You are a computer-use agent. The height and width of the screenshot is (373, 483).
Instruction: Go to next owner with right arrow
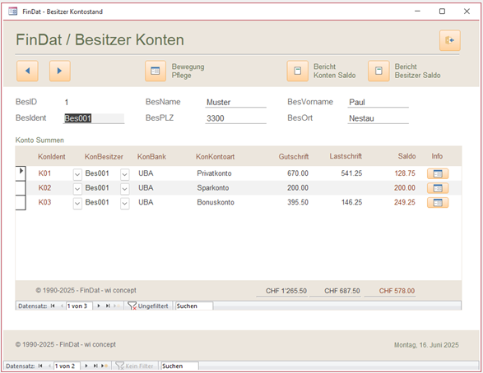click(x=60, y=71)
